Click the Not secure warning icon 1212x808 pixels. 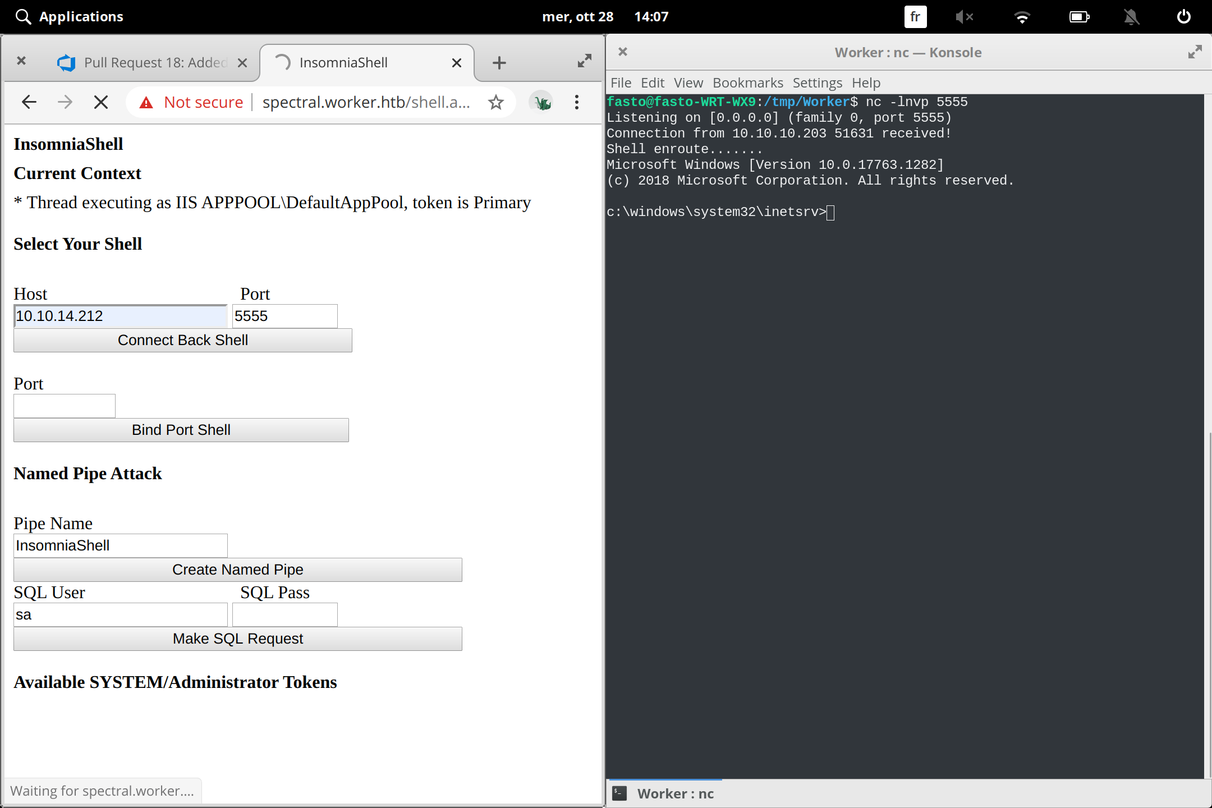146,102
